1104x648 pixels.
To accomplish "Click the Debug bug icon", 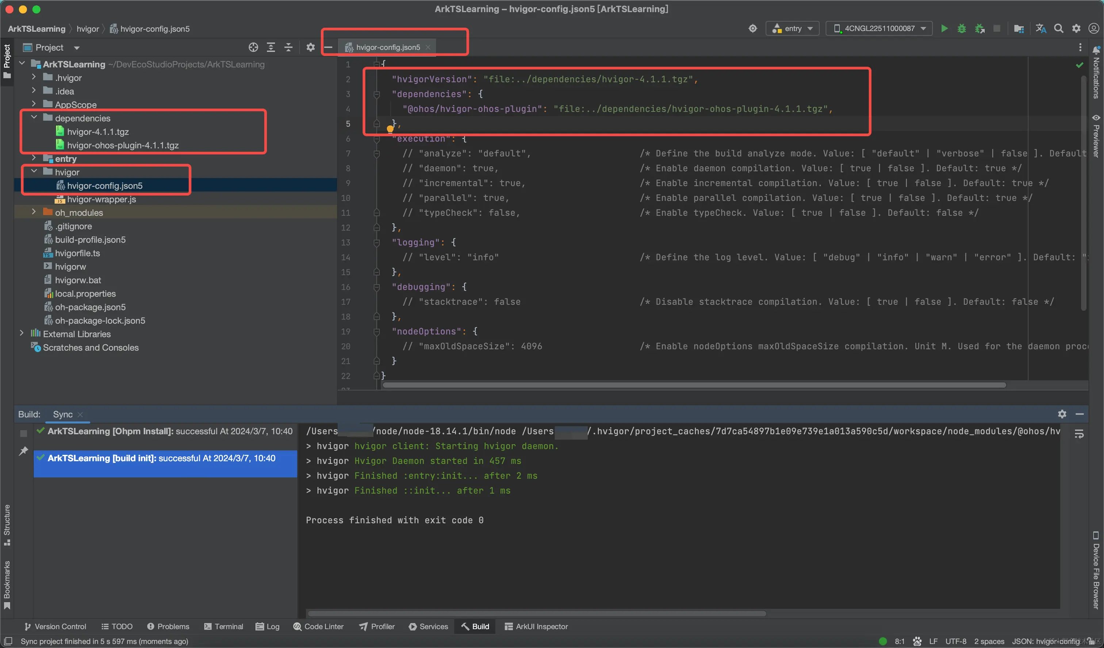I will click(962, 28).
